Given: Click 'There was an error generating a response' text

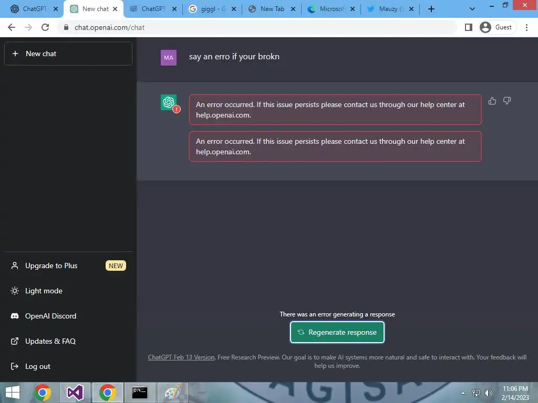Looking at the screenshot, I should pyautogui.click(x=337, y=314).
